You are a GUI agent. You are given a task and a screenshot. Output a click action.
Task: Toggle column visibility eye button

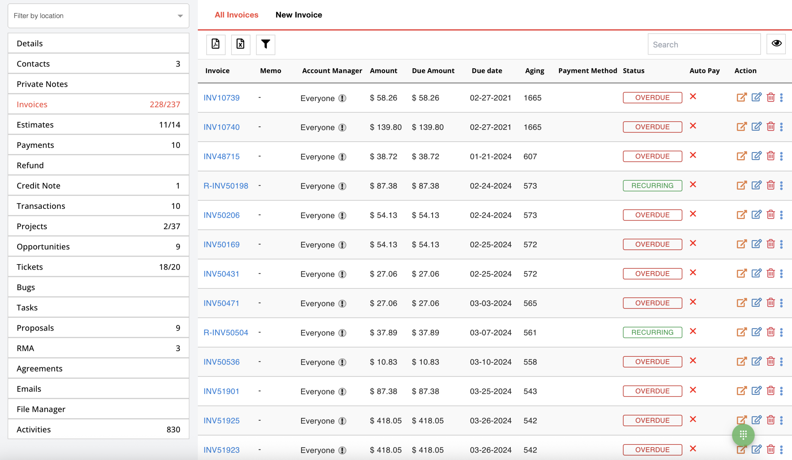(776, 44)
